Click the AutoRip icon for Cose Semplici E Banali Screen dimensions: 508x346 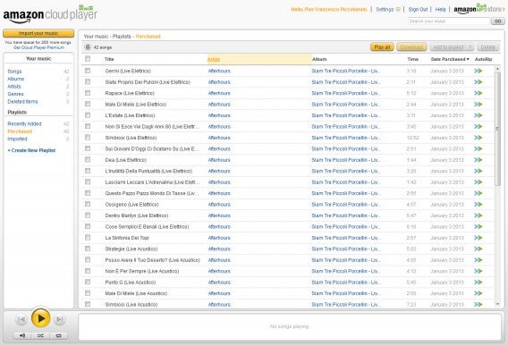coord(478,226)
